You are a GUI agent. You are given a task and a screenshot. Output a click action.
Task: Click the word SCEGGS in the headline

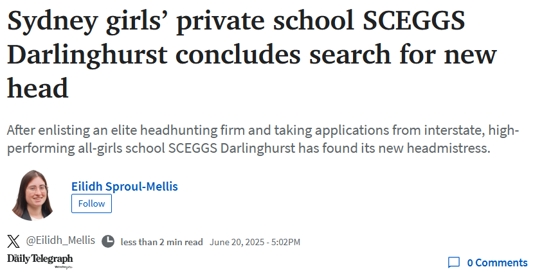point(413,21)
